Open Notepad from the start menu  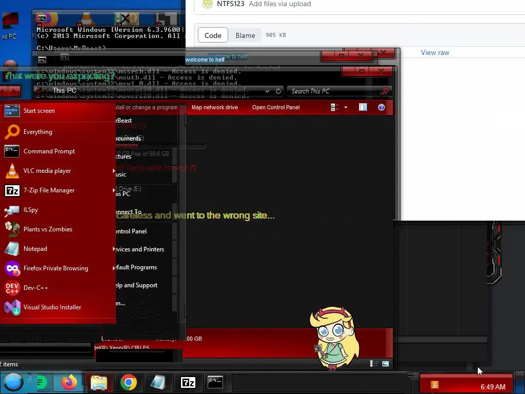[57, 249]
